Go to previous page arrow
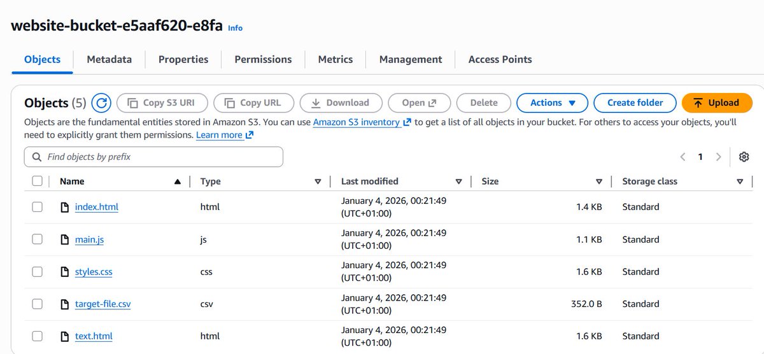The height and width of the screenshot is (354, 764). point(683,157)
